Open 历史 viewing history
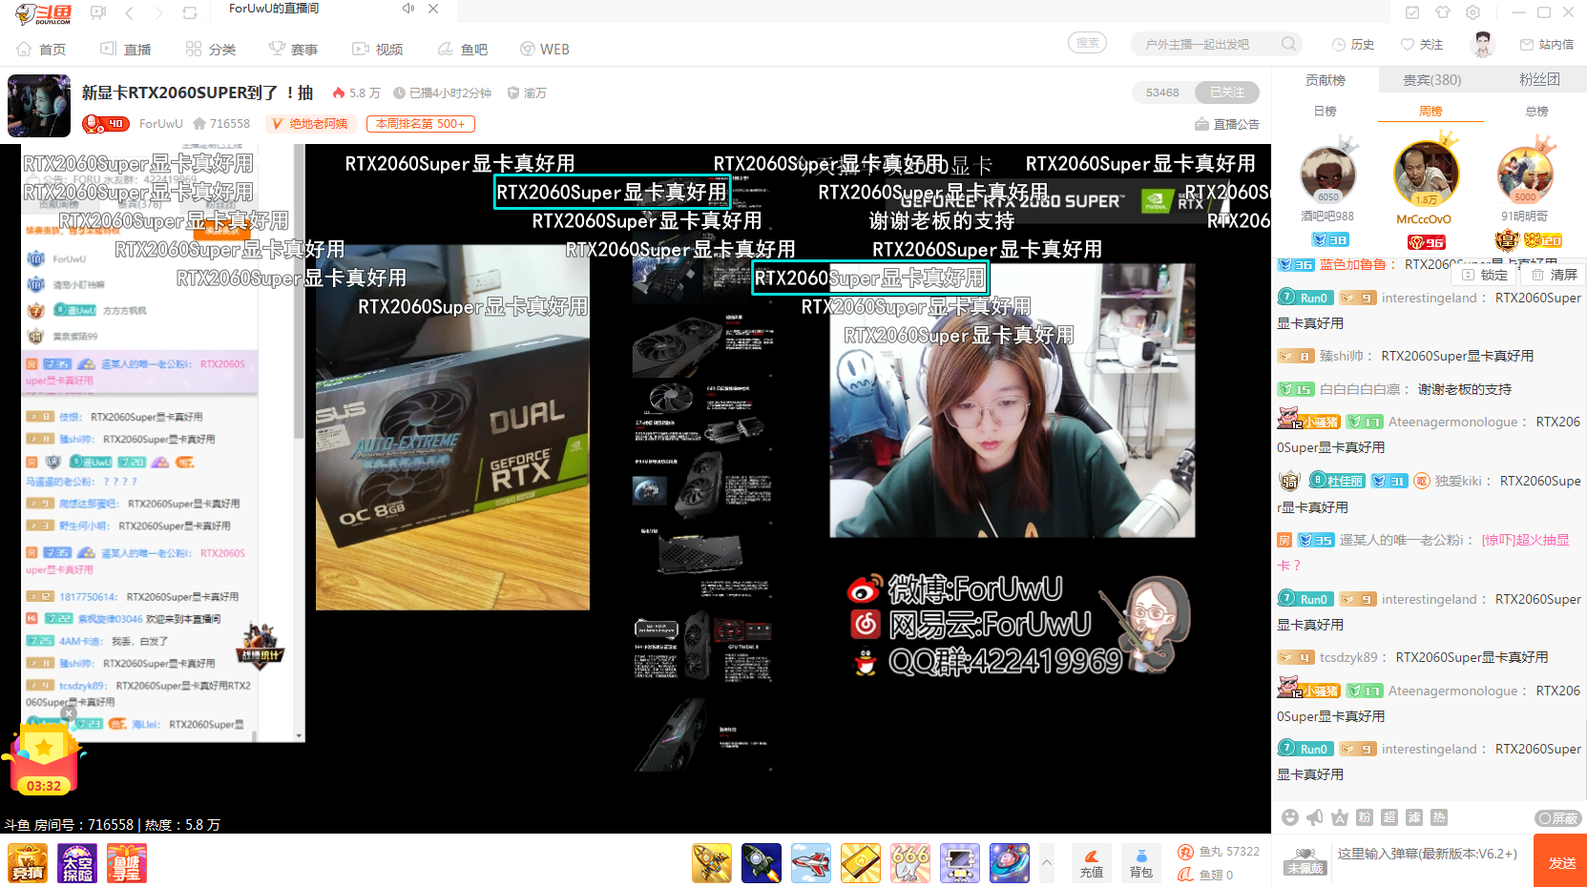The width and height of the screenshot is (1587, 887). click(x=1353, y=44)
